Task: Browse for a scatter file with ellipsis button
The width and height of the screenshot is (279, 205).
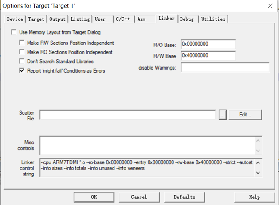Action: pos(223,115)
